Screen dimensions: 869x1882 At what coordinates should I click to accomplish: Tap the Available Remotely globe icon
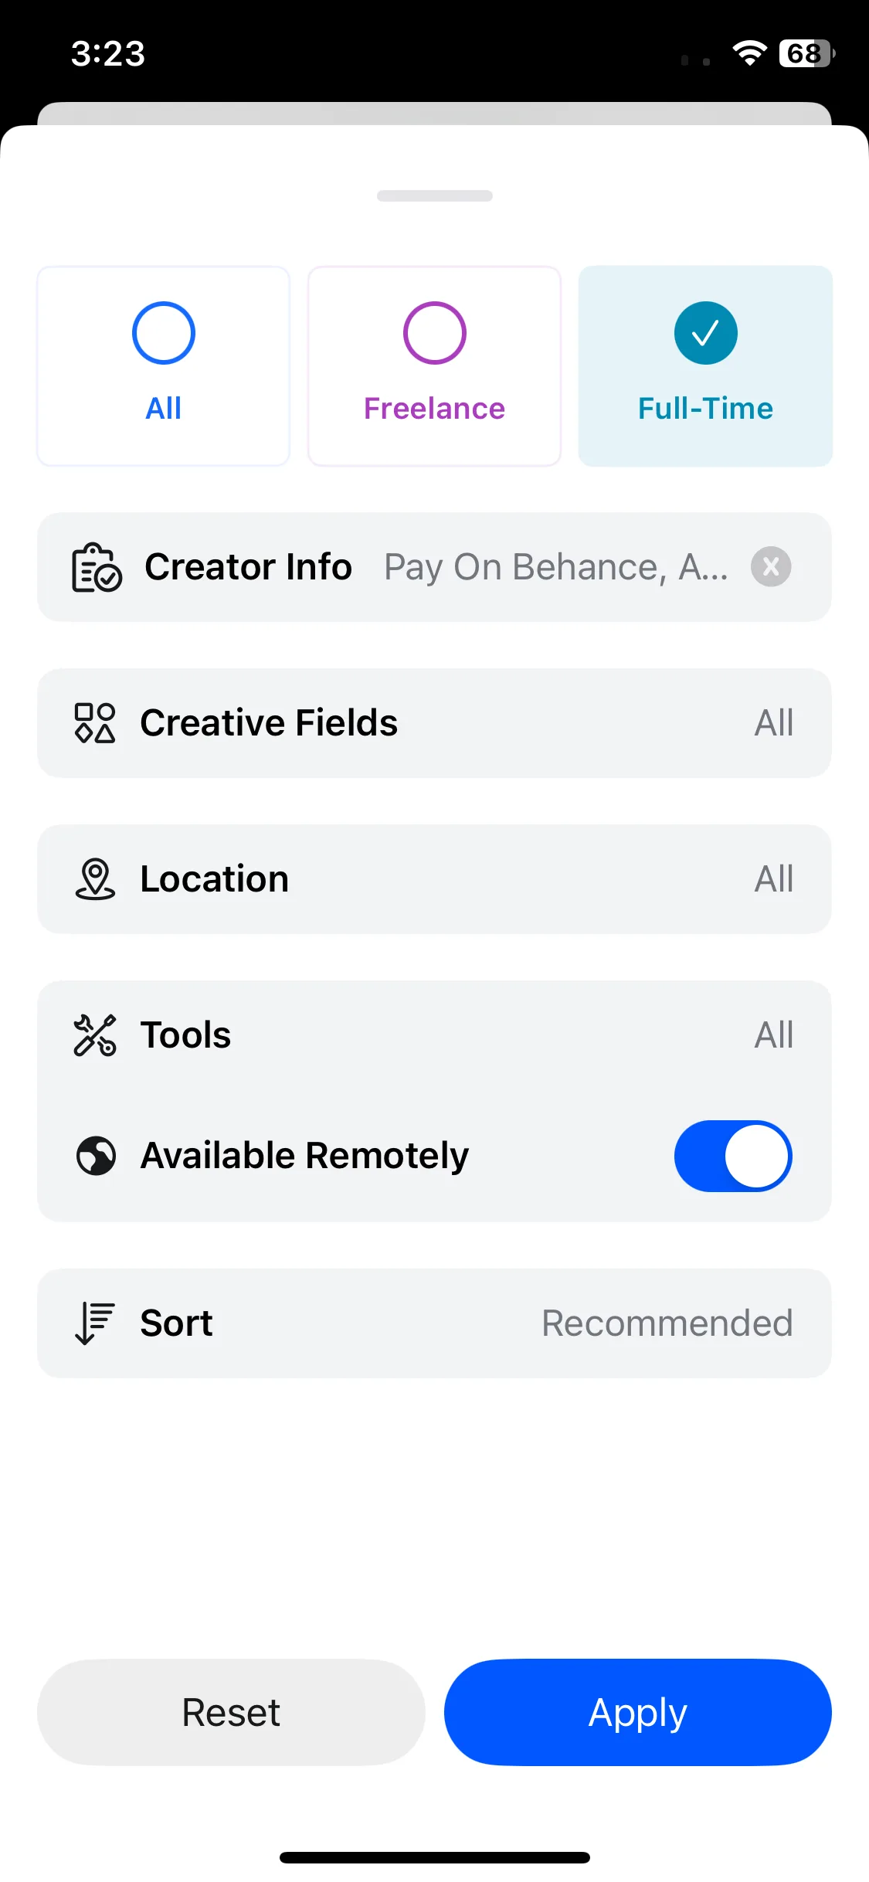(x=96, y=1156)
